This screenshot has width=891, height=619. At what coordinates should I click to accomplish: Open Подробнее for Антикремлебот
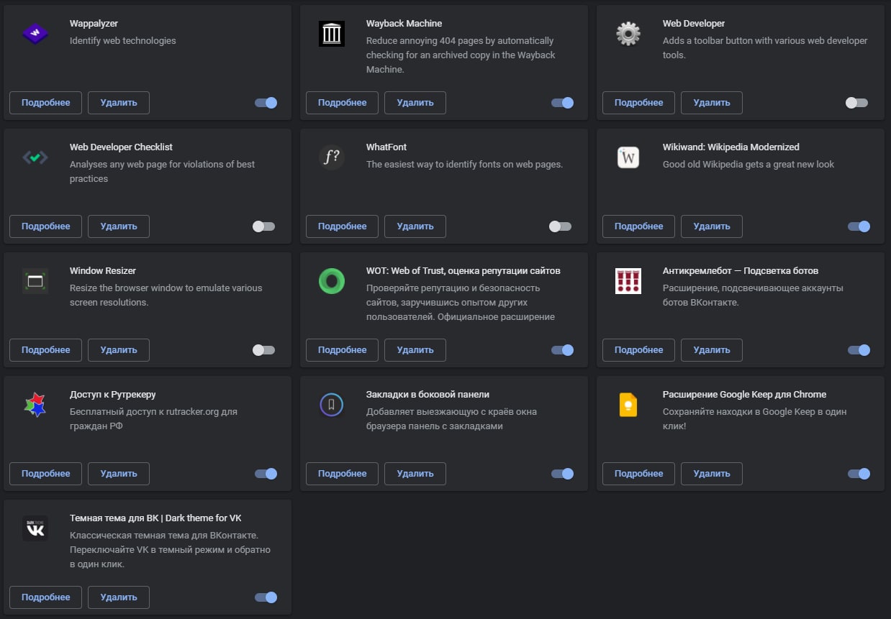pos(639,350)
